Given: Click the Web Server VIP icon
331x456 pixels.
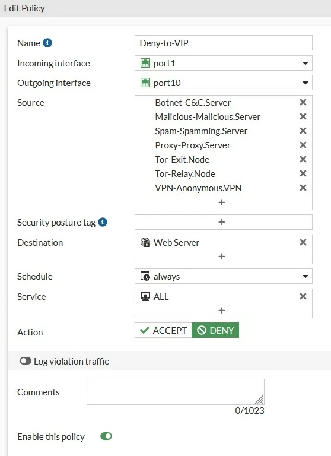Looking at the screenshot, I should tap(145, 242).
